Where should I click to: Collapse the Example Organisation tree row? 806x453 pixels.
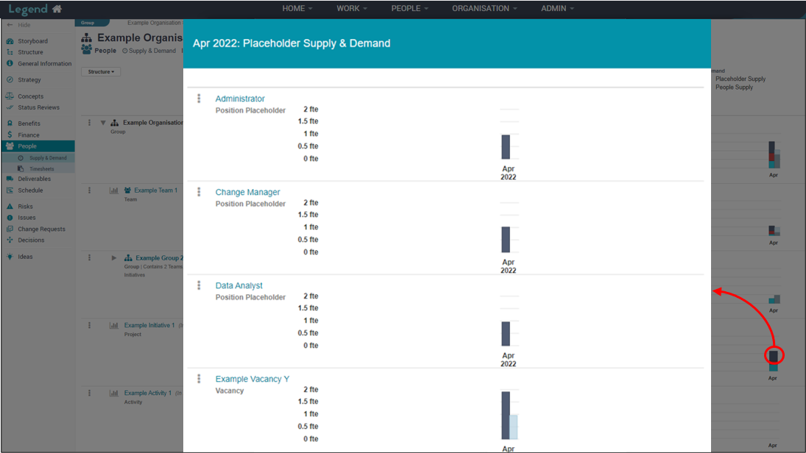(x=103, y=123)
